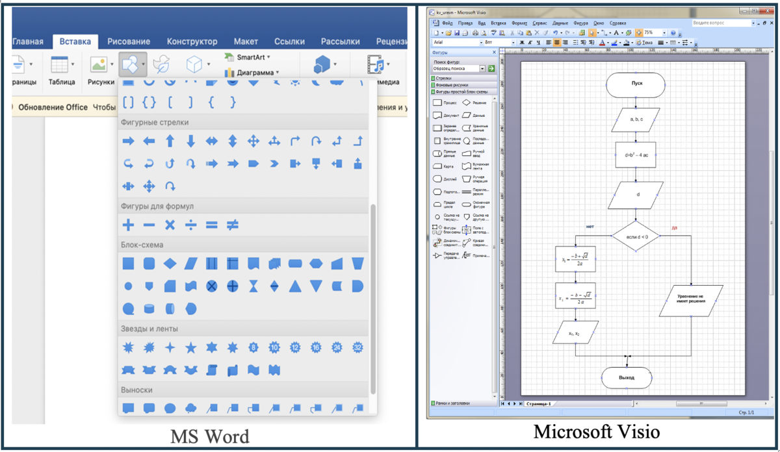Open Файл menu in Visio
This screenshot has height=452, width=780.
point(448,23)
